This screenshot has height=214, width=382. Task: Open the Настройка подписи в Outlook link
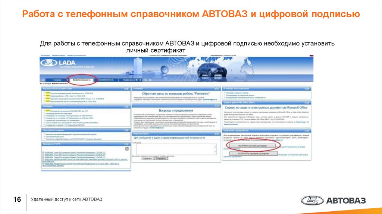[237, 93]
